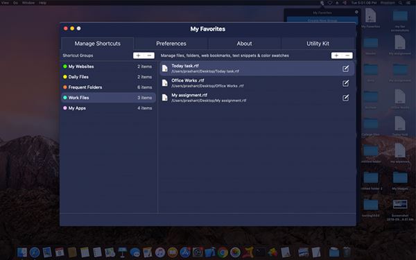The image size is (416, 260).
Task: Click the path /Users/prashant/Desktop/My assignment.rtf
Action: [x=209, y=101]
